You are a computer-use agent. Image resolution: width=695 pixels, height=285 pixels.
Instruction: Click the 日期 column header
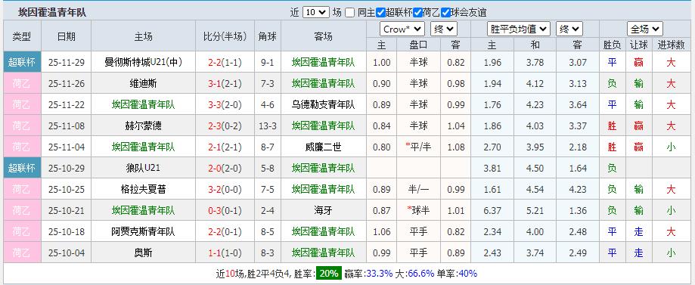66,36
